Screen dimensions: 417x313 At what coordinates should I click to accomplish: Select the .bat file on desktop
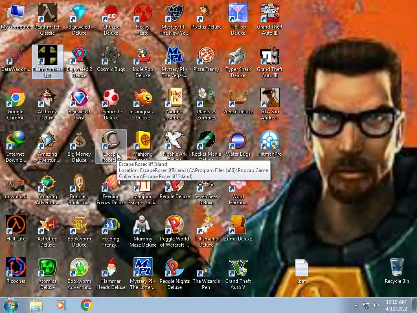[302, 271]
